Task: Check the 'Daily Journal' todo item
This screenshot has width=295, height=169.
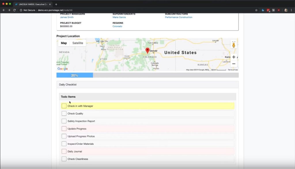Action: pos(64,151)
